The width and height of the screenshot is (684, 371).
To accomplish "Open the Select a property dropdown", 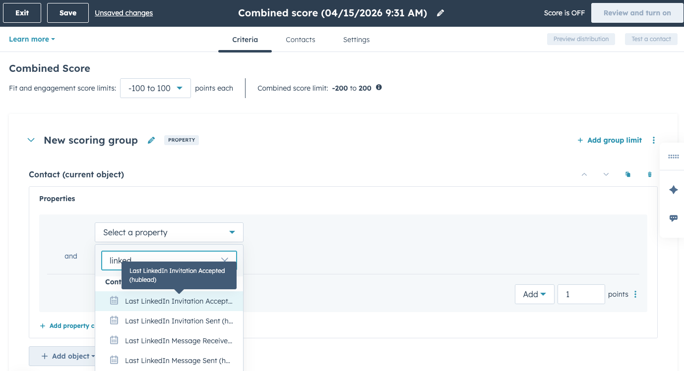I will pos(169,232).
